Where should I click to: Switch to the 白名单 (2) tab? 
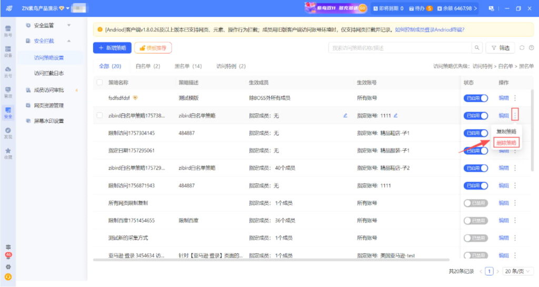[x=148, y=66]
